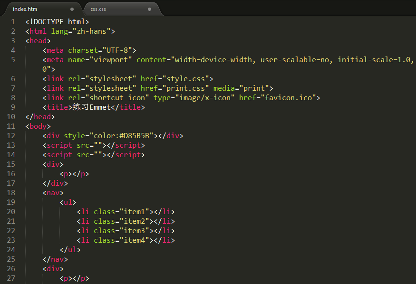The image size is (416, 284).
Task: Click the "viewport" meta name value
Action: (111, 60)
